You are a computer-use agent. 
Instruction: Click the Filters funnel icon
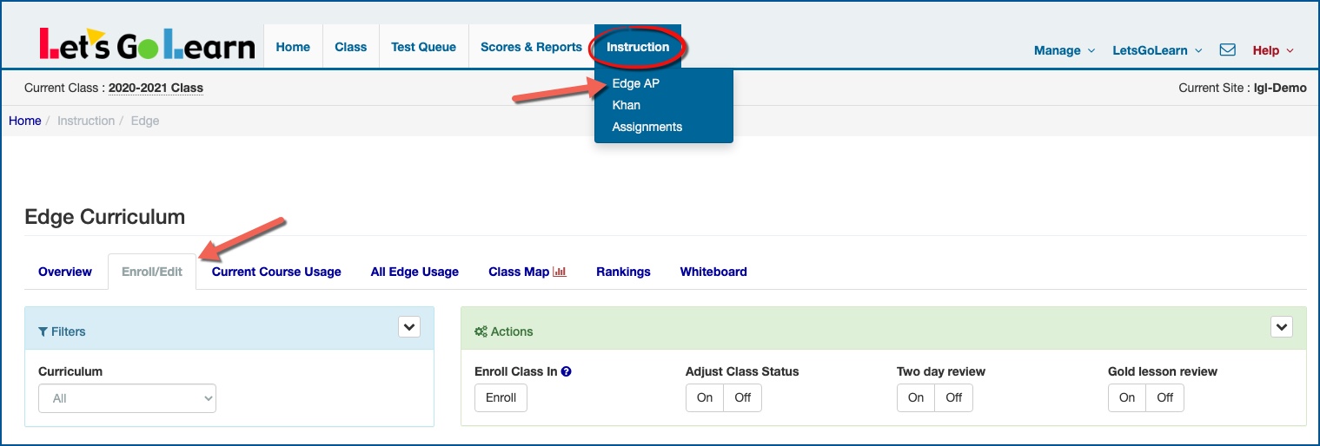point(43,331)
